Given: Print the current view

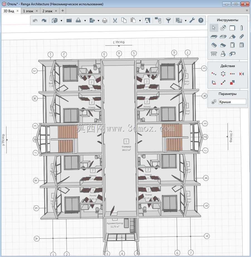Looking at the screenshot, I should click(105, 21).
